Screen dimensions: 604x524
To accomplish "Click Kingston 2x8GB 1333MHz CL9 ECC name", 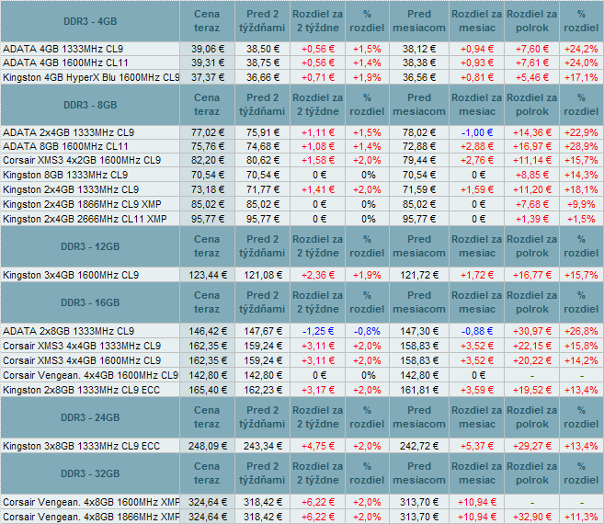I will (x=81, y=390).
